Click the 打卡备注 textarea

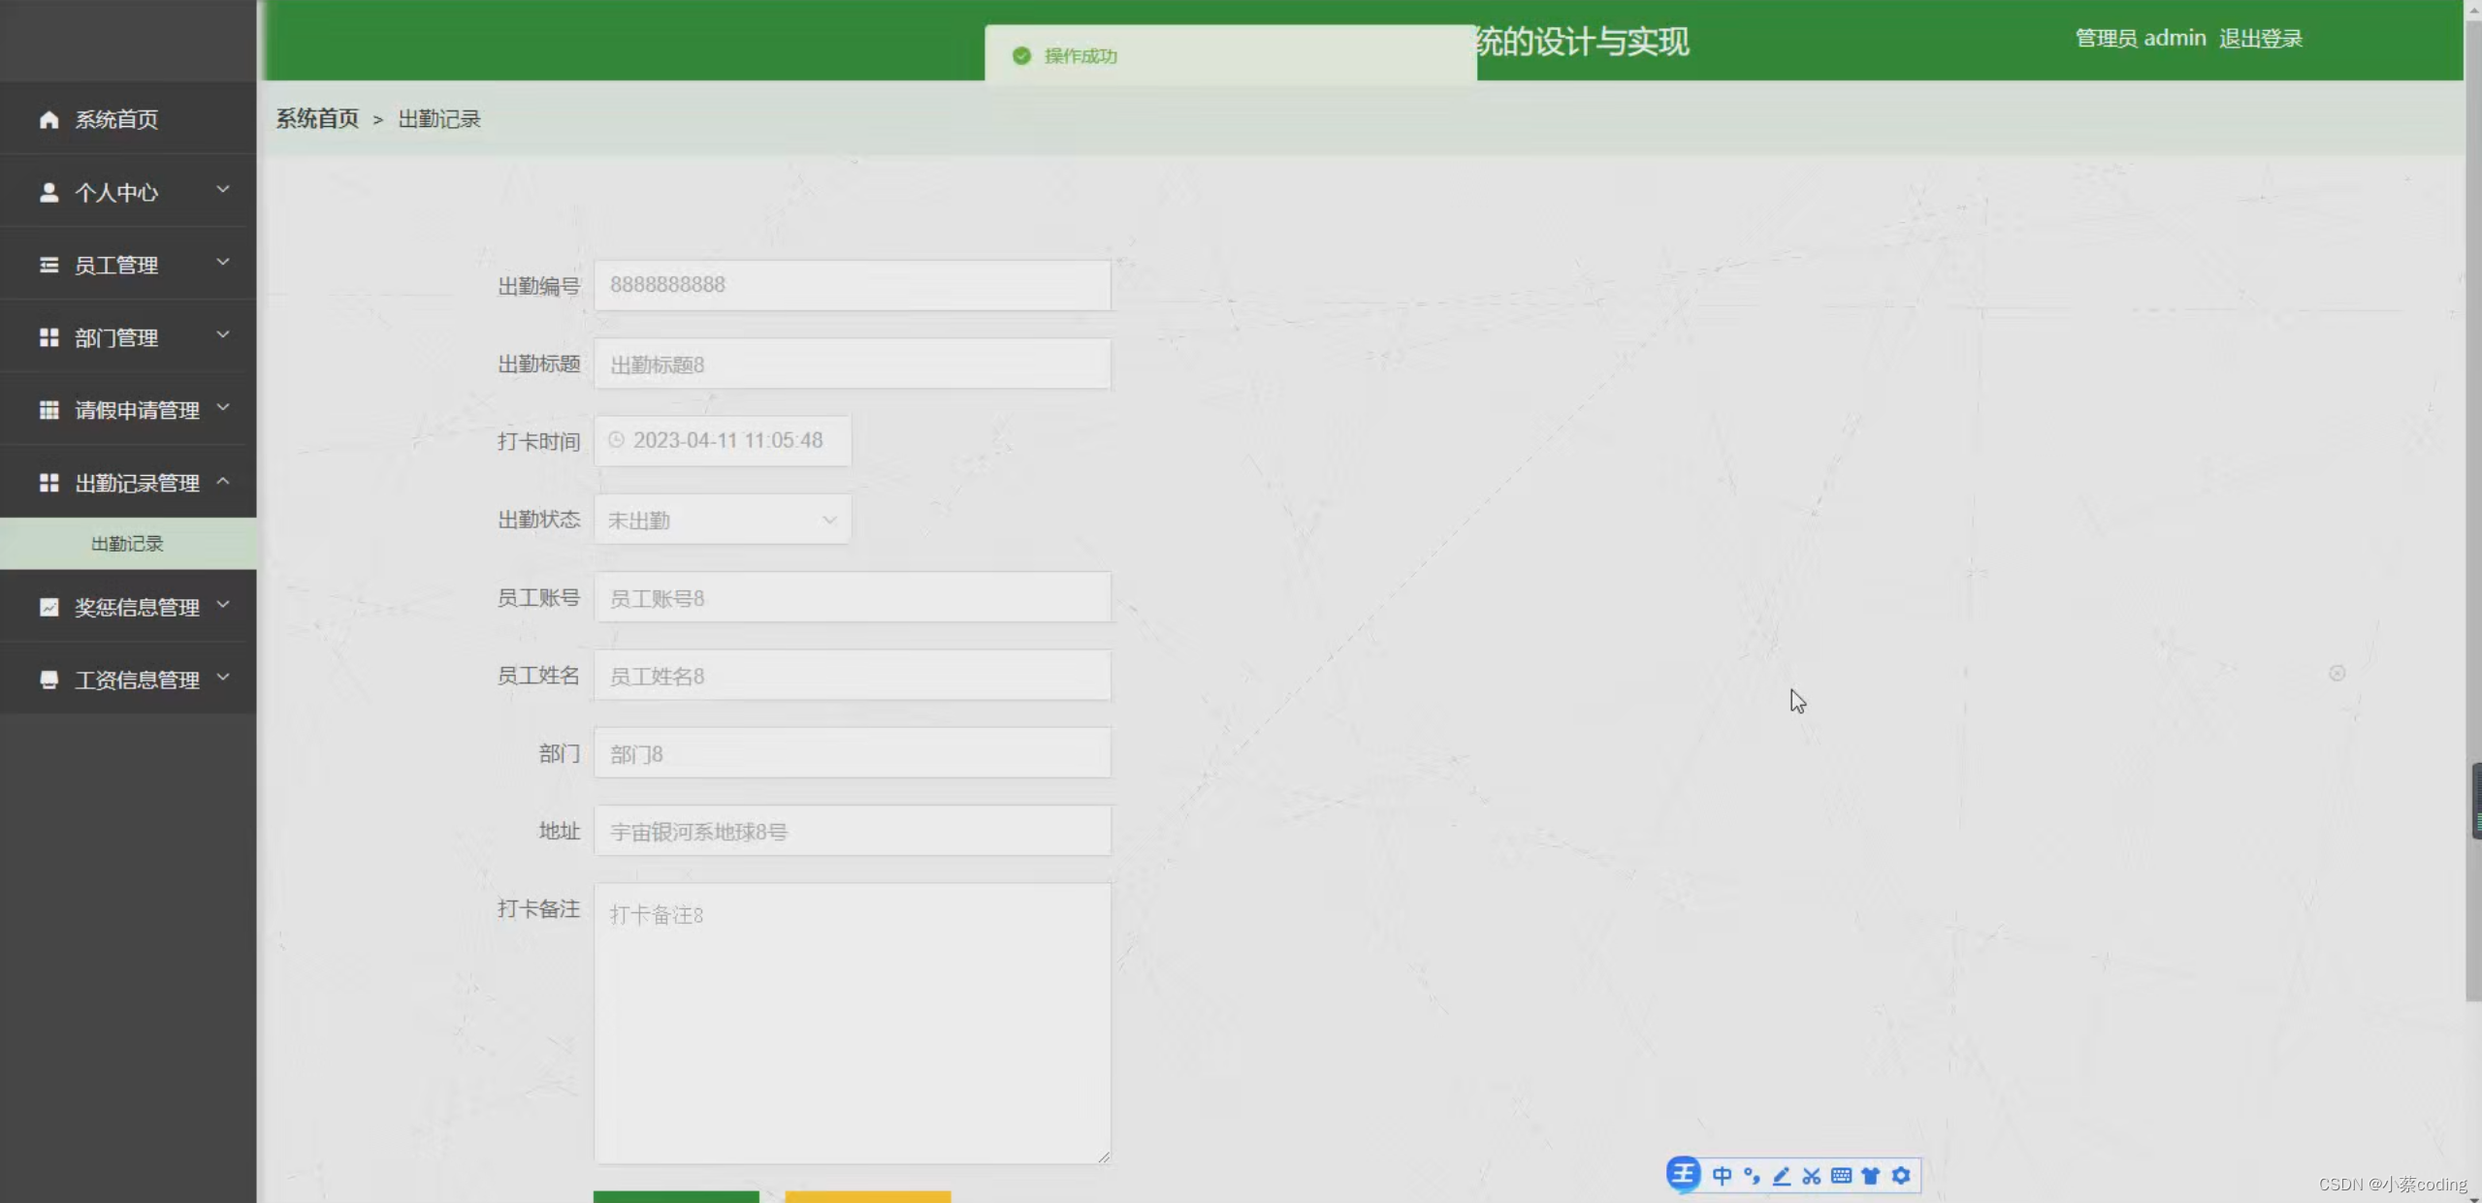[x=852, y=1023]
